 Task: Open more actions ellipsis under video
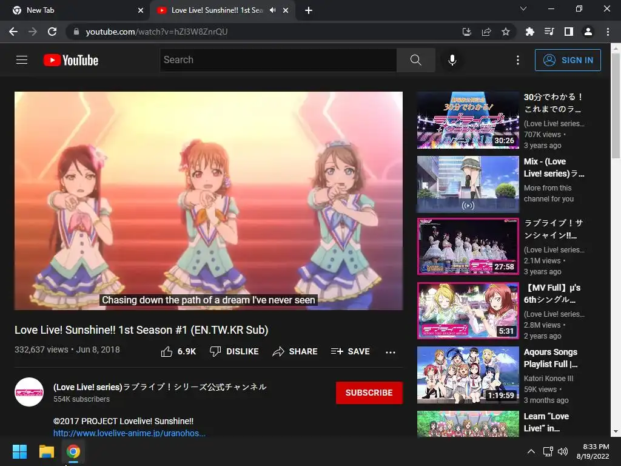coord(391,352)
